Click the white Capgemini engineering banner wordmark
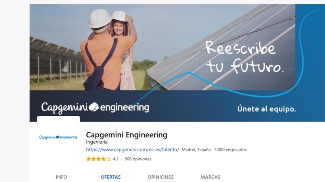325x182 pixels. pos(95,107)
